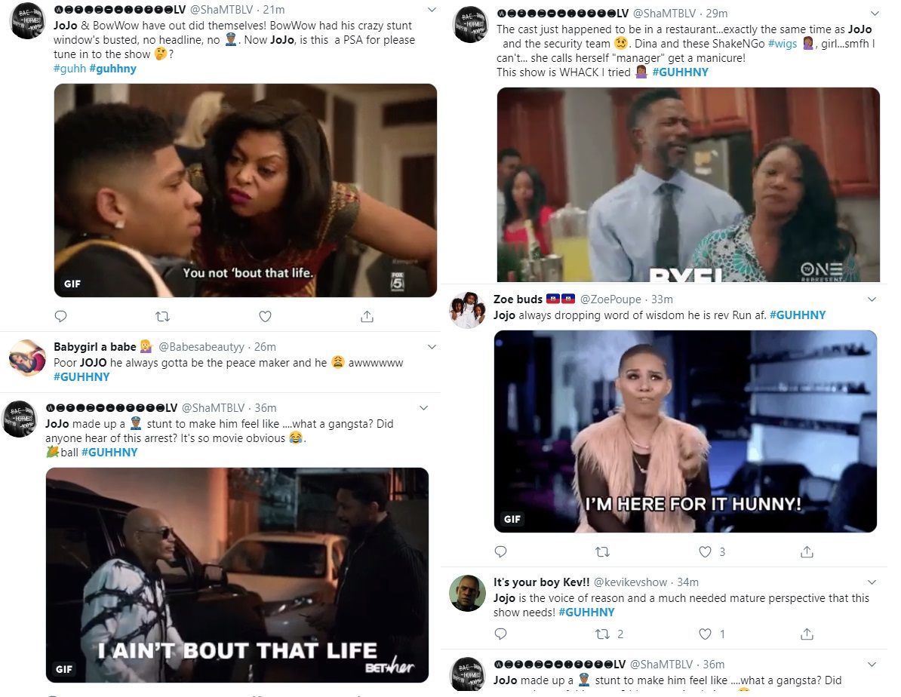
Task: Expand the options chevron on Zoe buds' tweet
Action: 872,299
